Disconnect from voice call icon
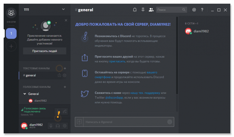The image size is (234, 137). 65,111
